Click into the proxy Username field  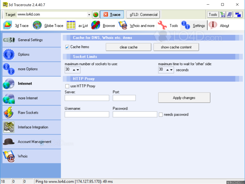pyautogui.click(x=87, y=114)
